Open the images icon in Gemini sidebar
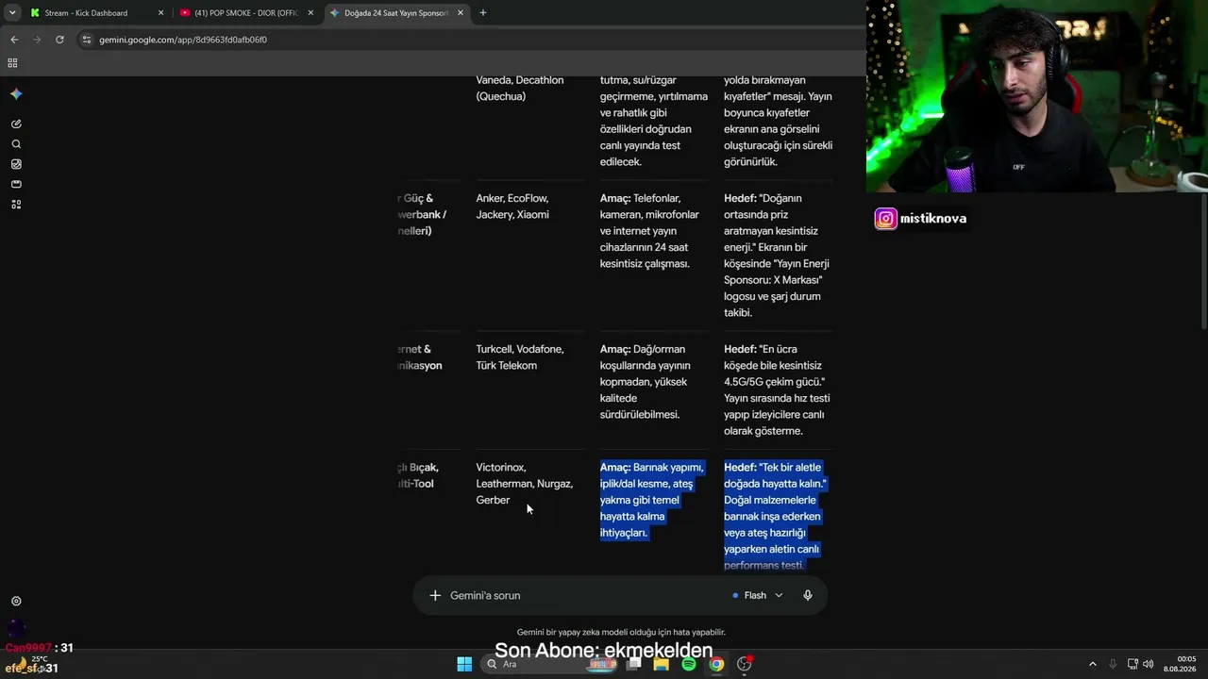This screenshot has height=679, width=1208. 16,164
